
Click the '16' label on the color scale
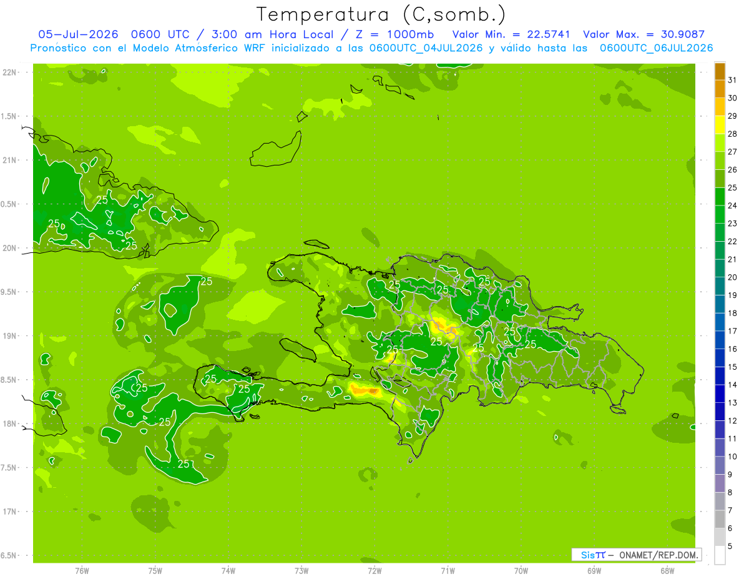[733, 349]
